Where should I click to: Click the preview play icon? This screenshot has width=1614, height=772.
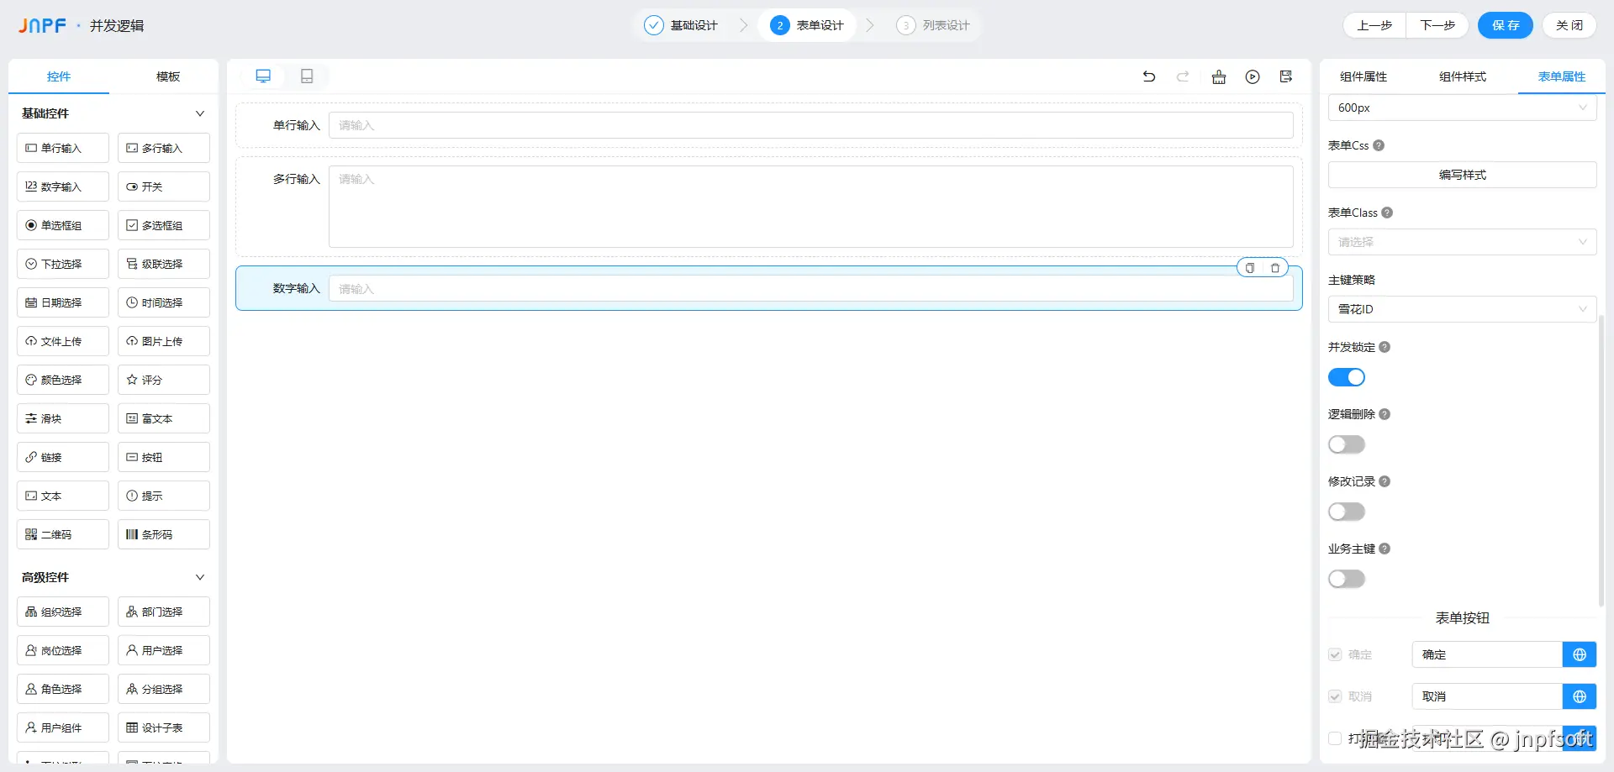[1253, 76]
